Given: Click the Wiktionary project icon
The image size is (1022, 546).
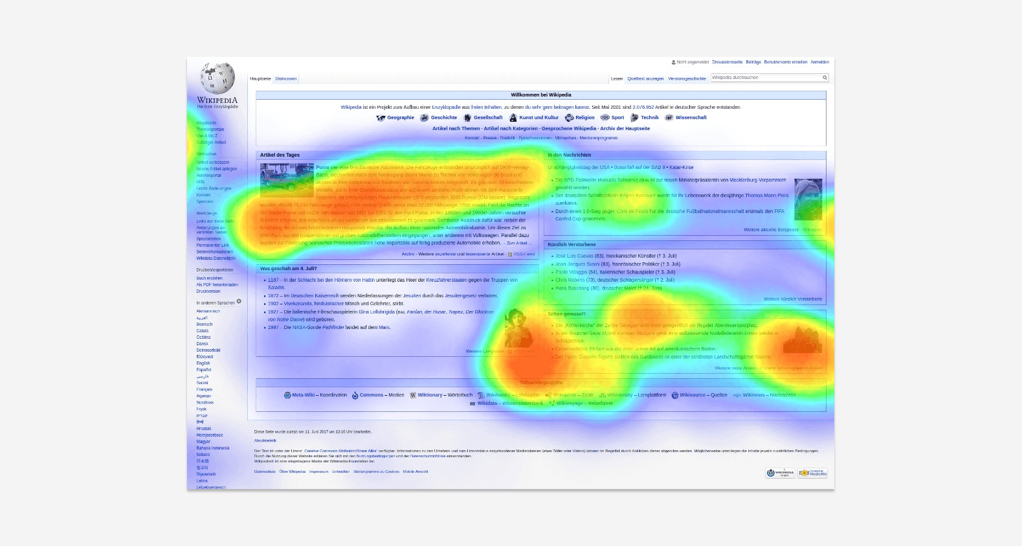Looking at the screenshot, I should coord(413,395).
